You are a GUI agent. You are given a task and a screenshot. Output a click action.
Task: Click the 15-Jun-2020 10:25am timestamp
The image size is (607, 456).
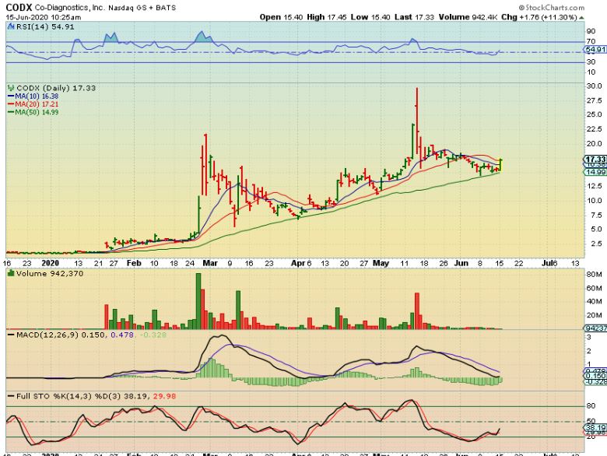click(44, 17)
